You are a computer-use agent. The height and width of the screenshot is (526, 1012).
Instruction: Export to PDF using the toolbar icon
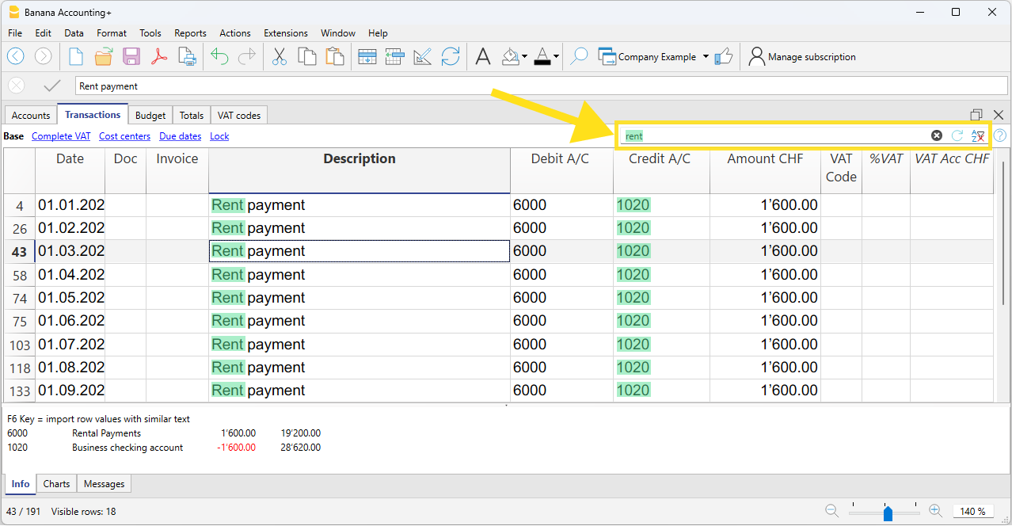pyautogui.click(x=159, y=57)
